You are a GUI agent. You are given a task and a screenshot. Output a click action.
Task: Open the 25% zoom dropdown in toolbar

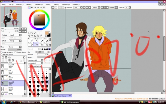point(81,8)
